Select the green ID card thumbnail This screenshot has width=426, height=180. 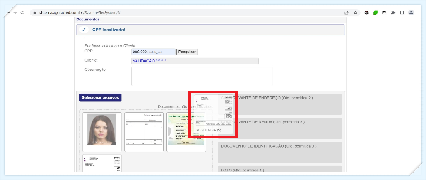186,132
